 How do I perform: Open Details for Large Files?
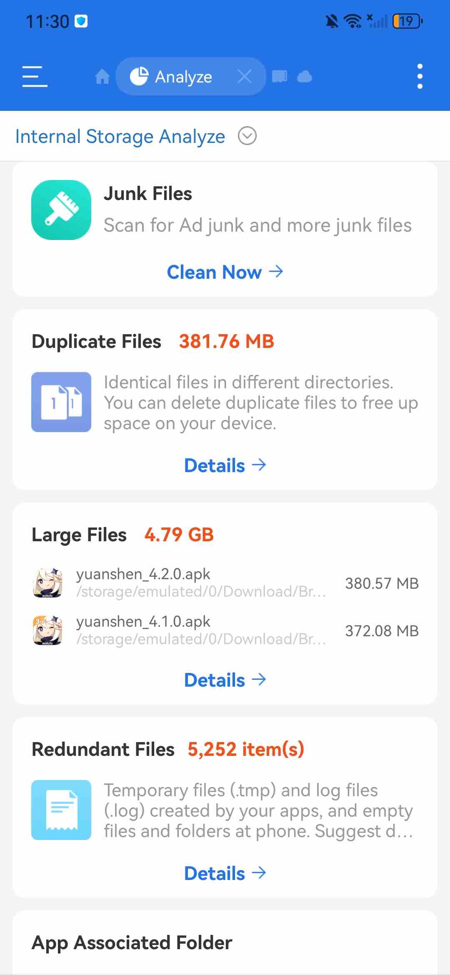click(225, 680)
